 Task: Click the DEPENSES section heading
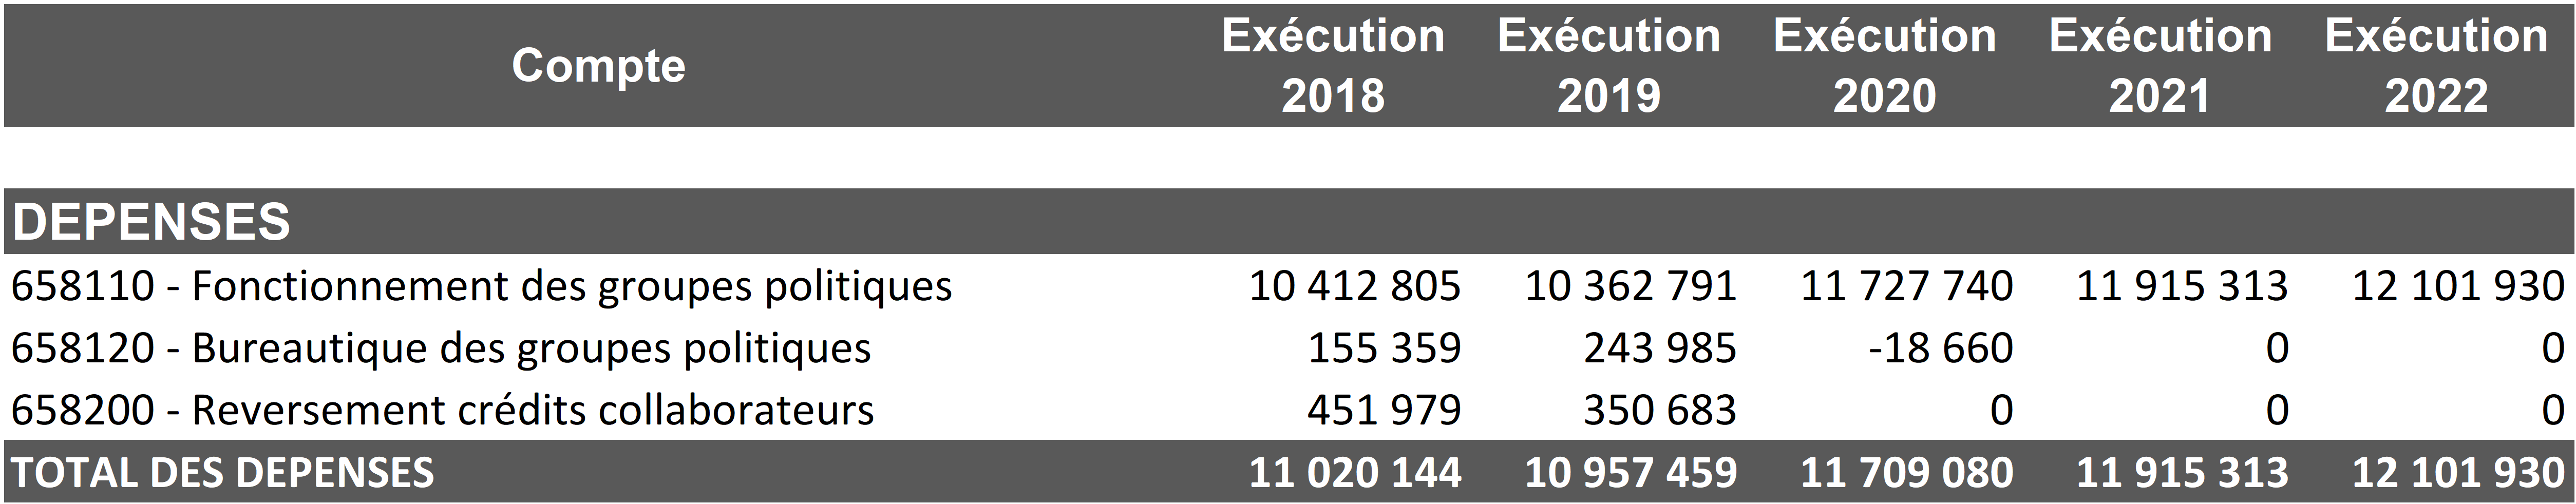click(x=151, y=222)
